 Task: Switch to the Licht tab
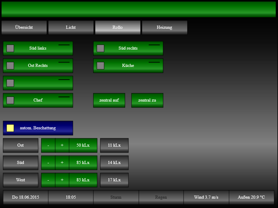pyautogui.click(x=71, y=27)
